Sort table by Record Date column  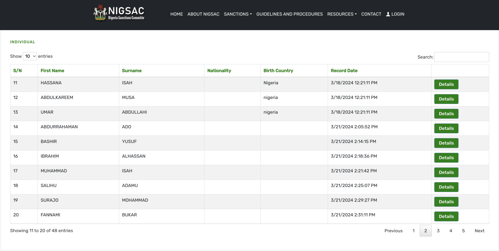tap(344, 71)
